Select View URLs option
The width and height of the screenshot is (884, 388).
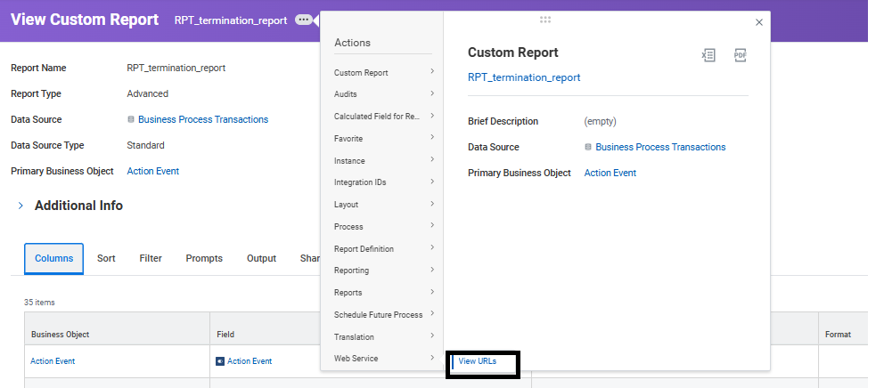pos(477,361)
